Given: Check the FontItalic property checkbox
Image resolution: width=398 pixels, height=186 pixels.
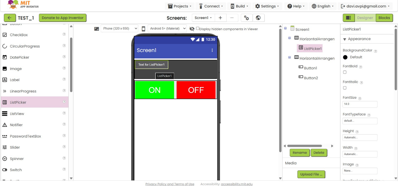Looking at the screenshot, I should click(x=345, y=88).
